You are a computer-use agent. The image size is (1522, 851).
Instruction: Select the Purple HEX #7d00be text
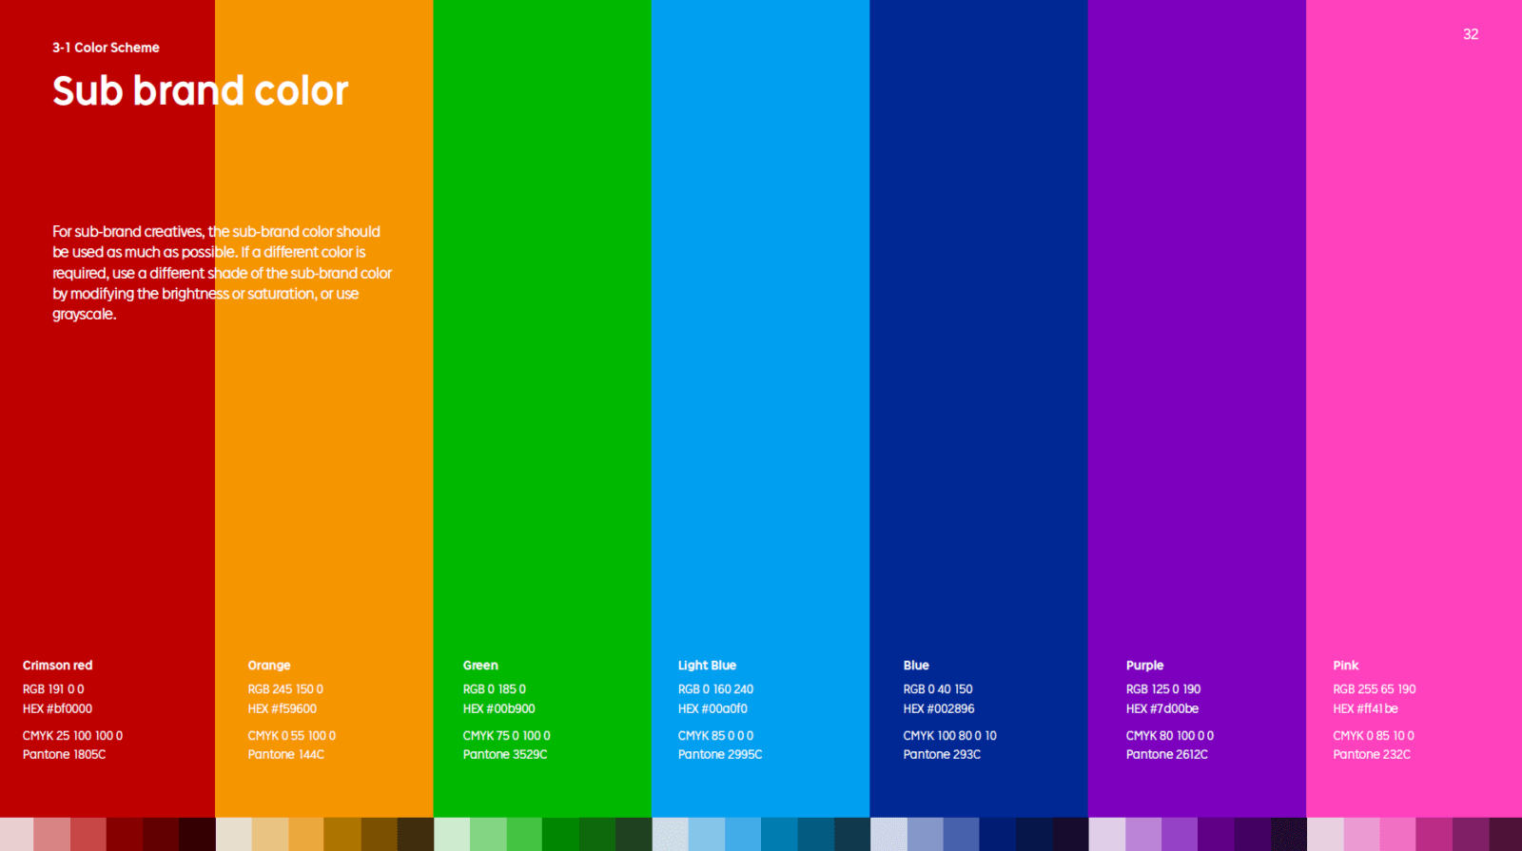1162,708
